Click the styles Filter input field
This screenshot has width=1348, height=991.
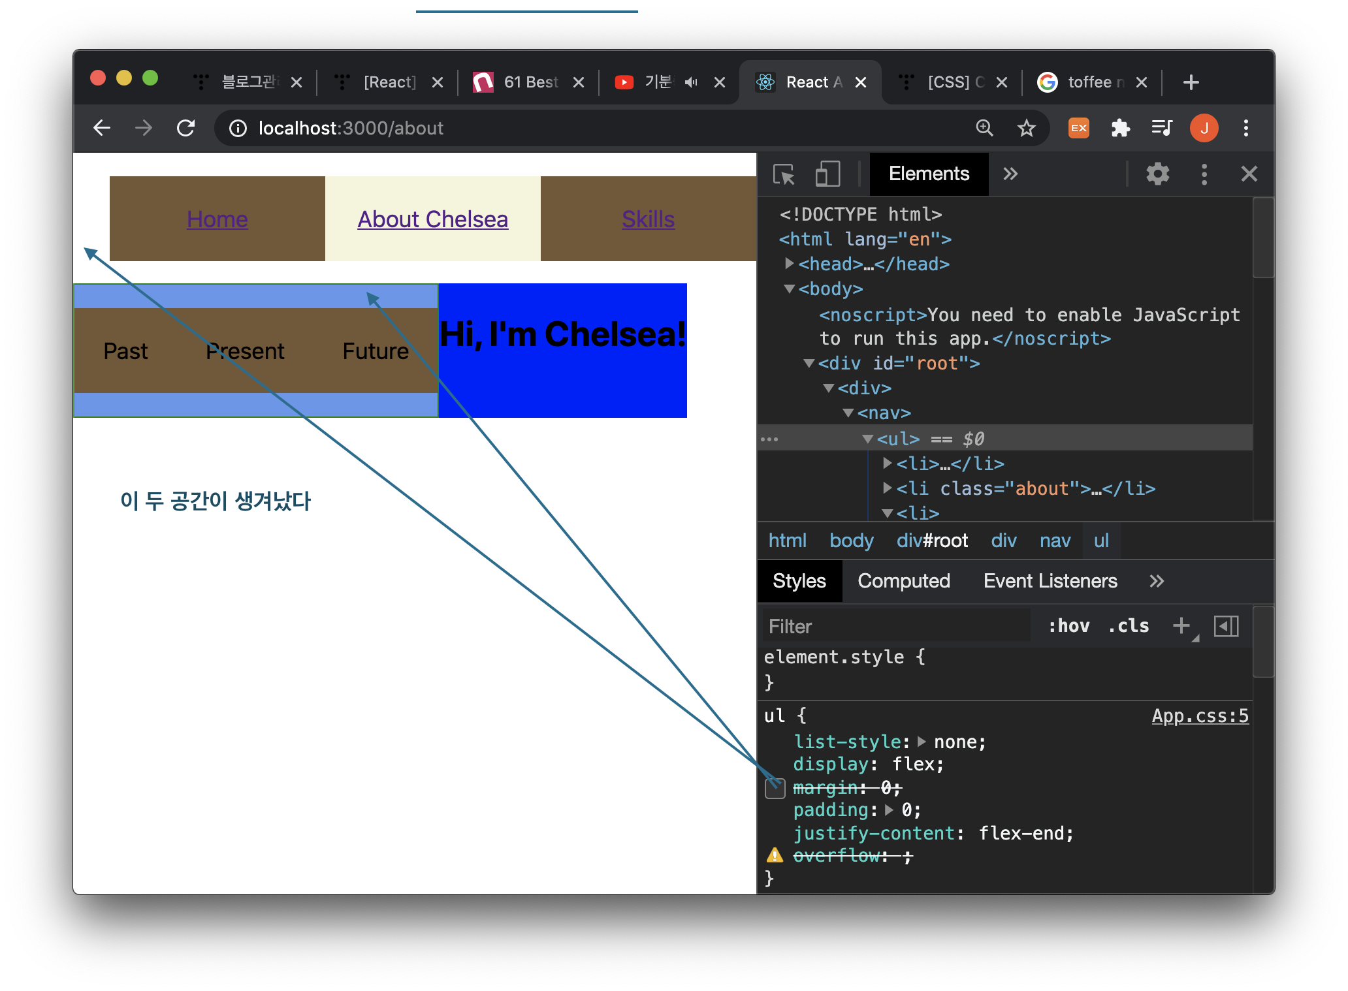pyautogui.click(x=895, y=626)
